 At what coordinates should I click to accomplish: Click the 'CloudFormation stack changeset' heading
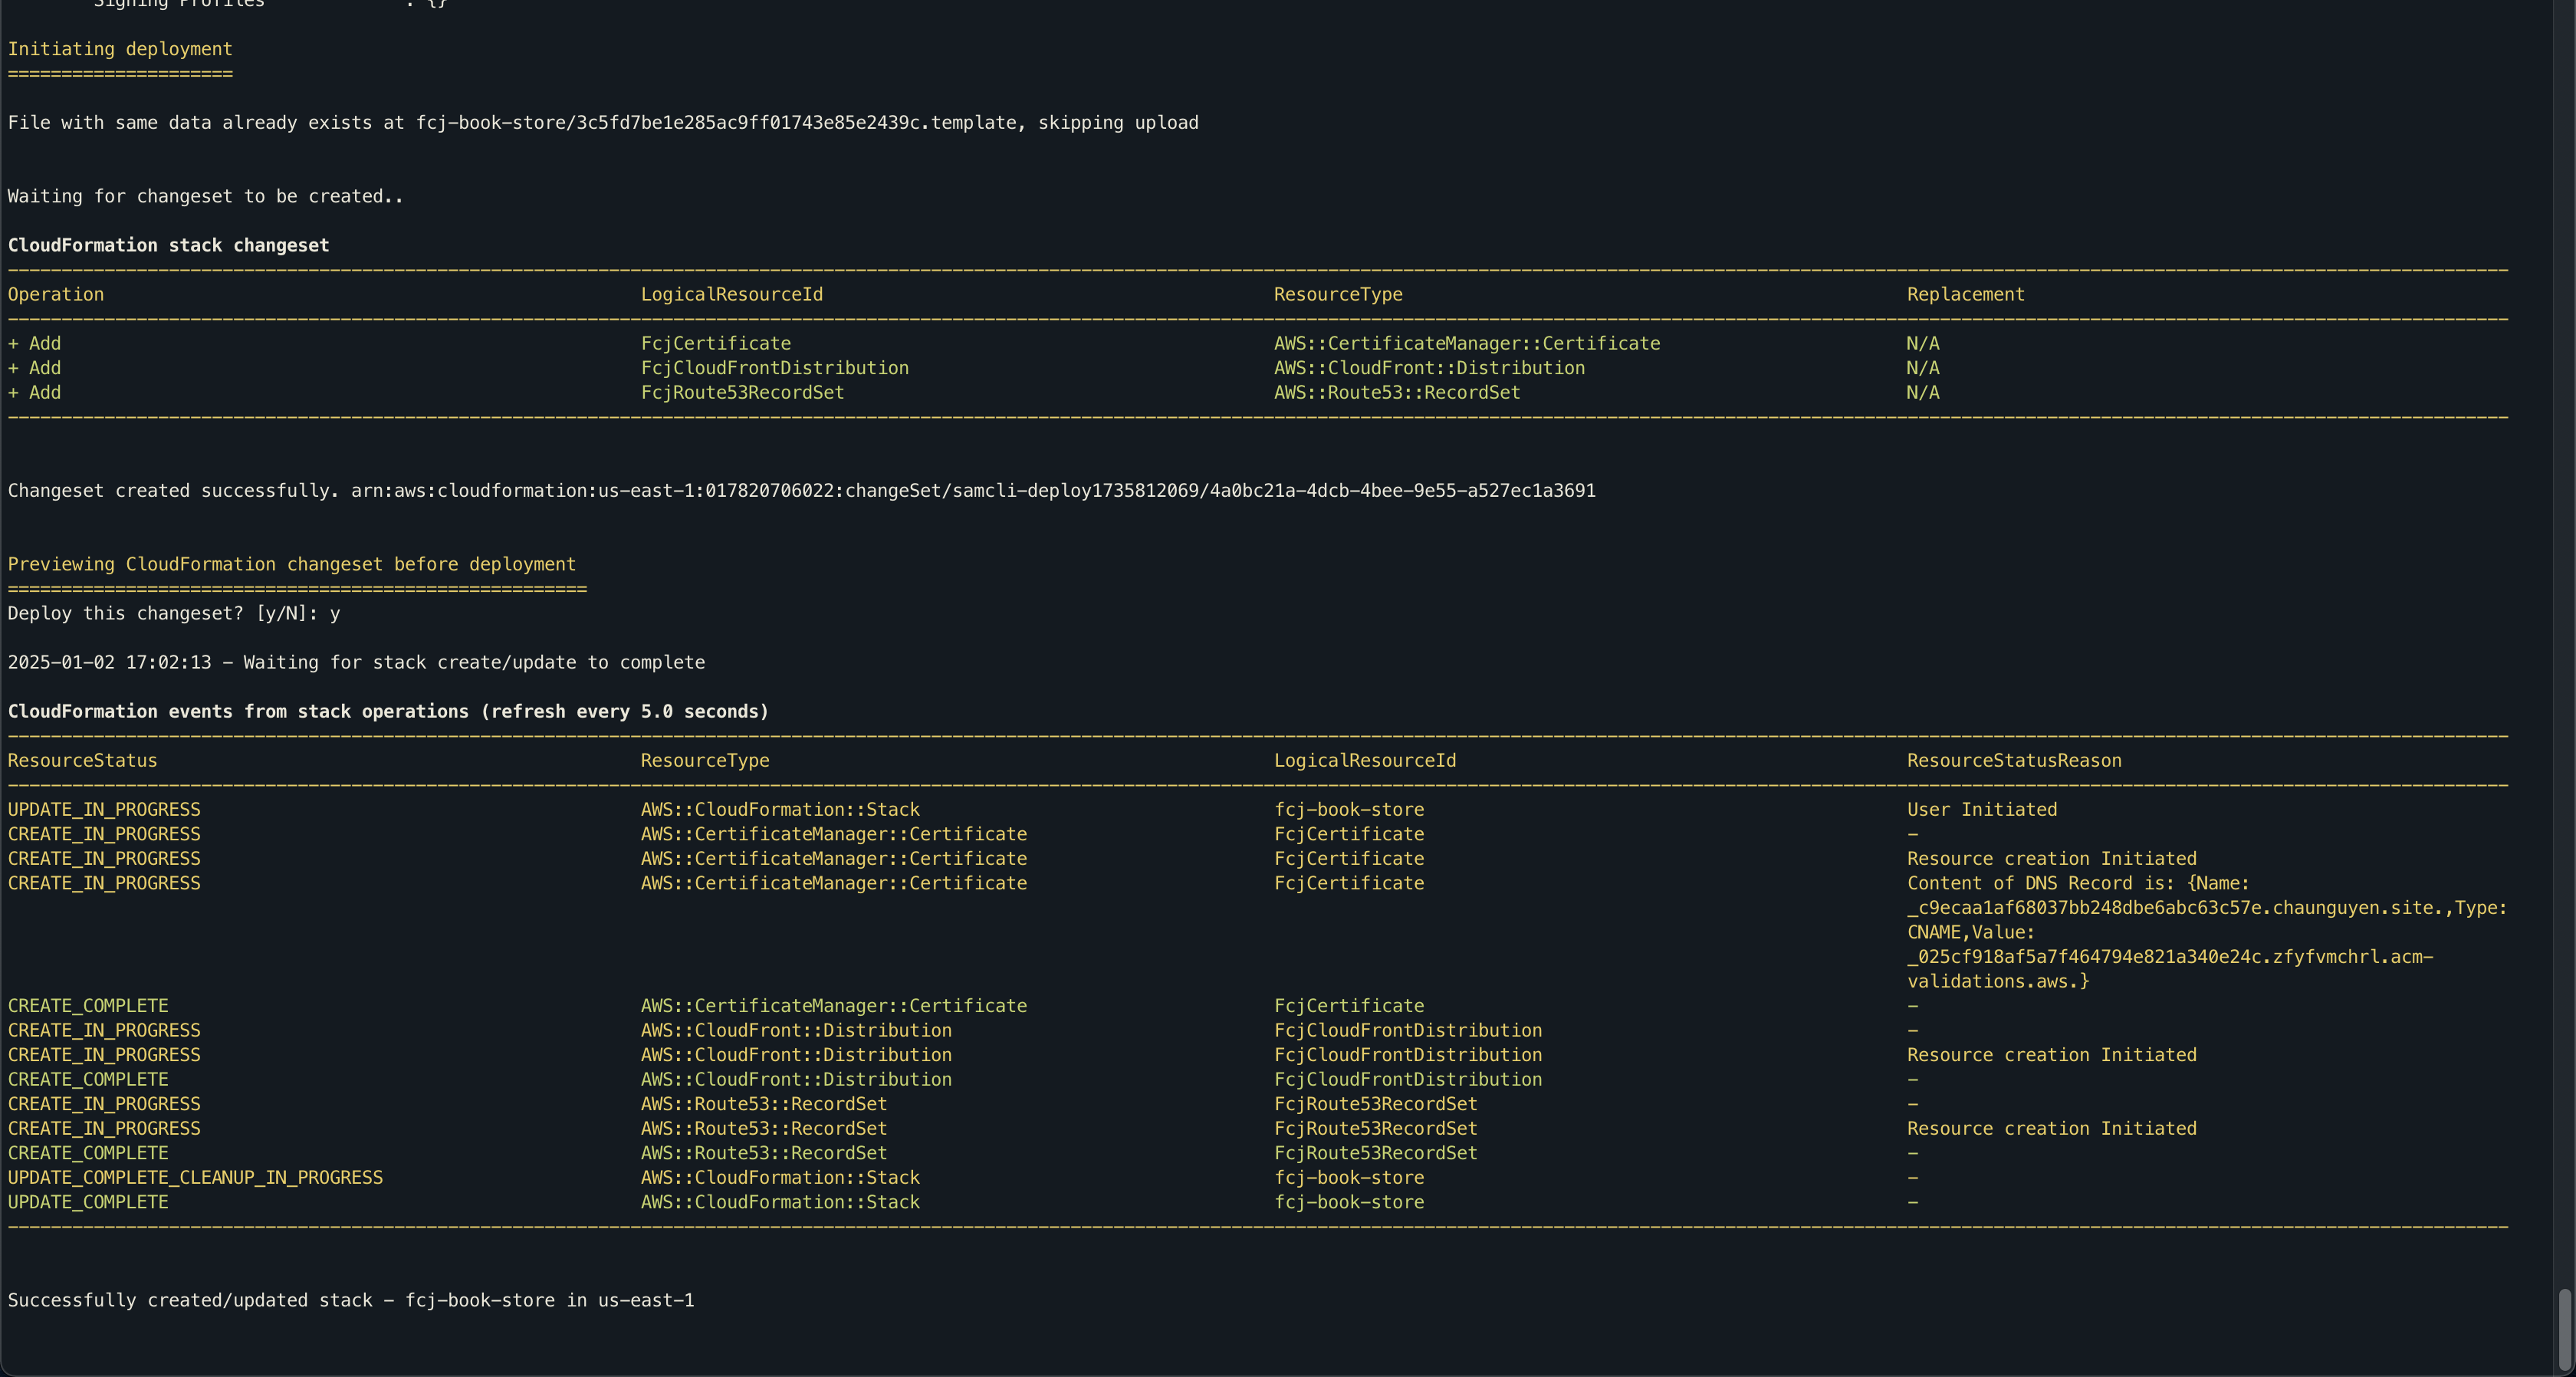(168, 246)
